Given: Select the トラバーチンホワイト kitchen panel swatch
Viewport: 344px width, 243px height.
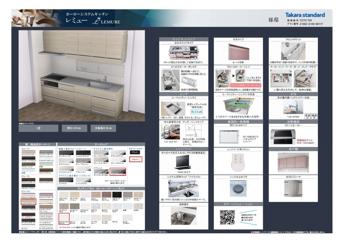Looking at the screenshot, I should (64, 195).
